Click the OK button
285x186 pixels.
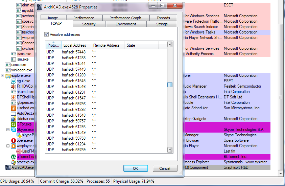point(136,168)
